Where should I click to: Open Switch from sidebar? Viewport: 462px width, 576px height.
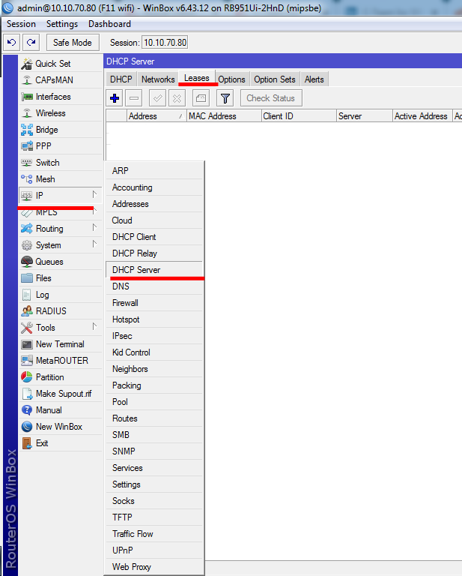(x=61, y=163)
